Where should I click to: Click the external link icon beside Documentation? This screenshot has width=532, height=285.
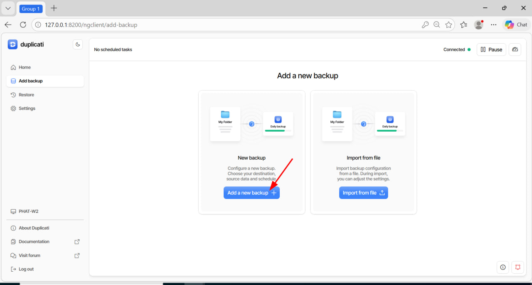(77, 241)
